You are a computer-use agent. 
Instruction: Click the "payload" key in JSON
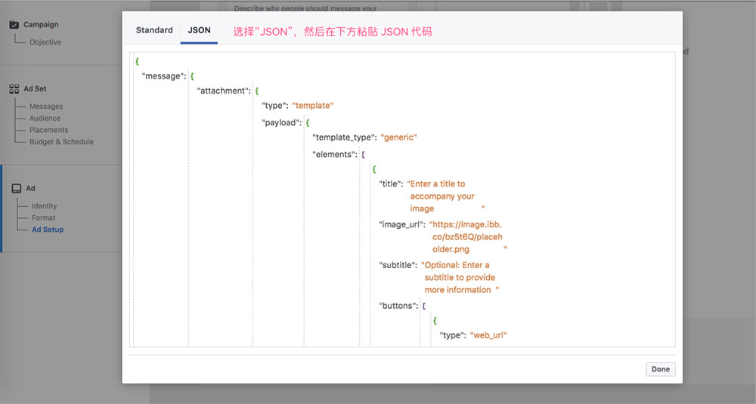(x=281, y=123)
